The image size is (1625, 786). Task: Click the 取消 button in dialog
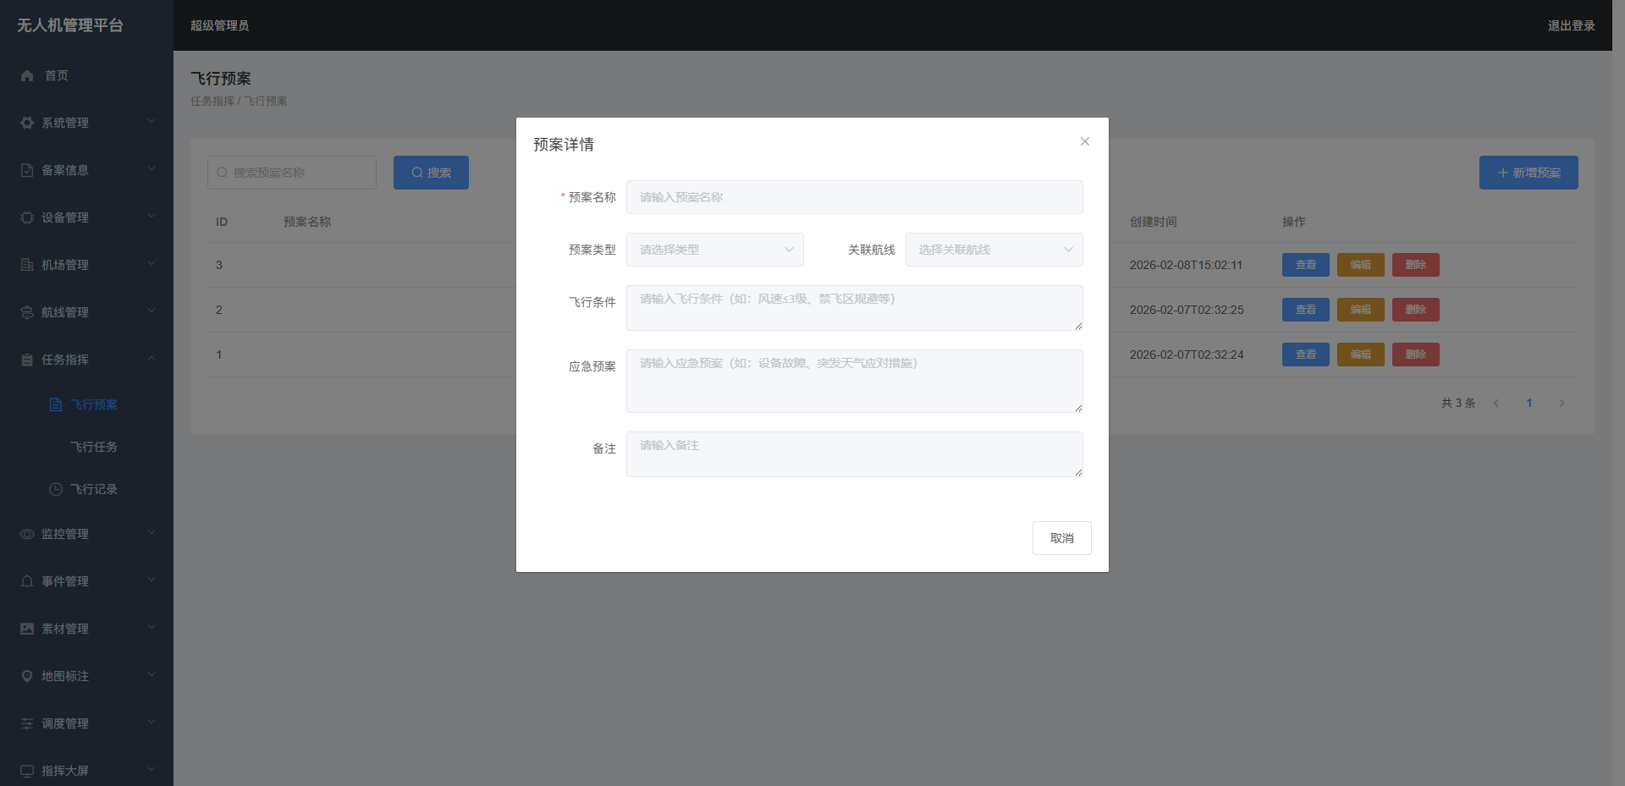[1061, 538]
